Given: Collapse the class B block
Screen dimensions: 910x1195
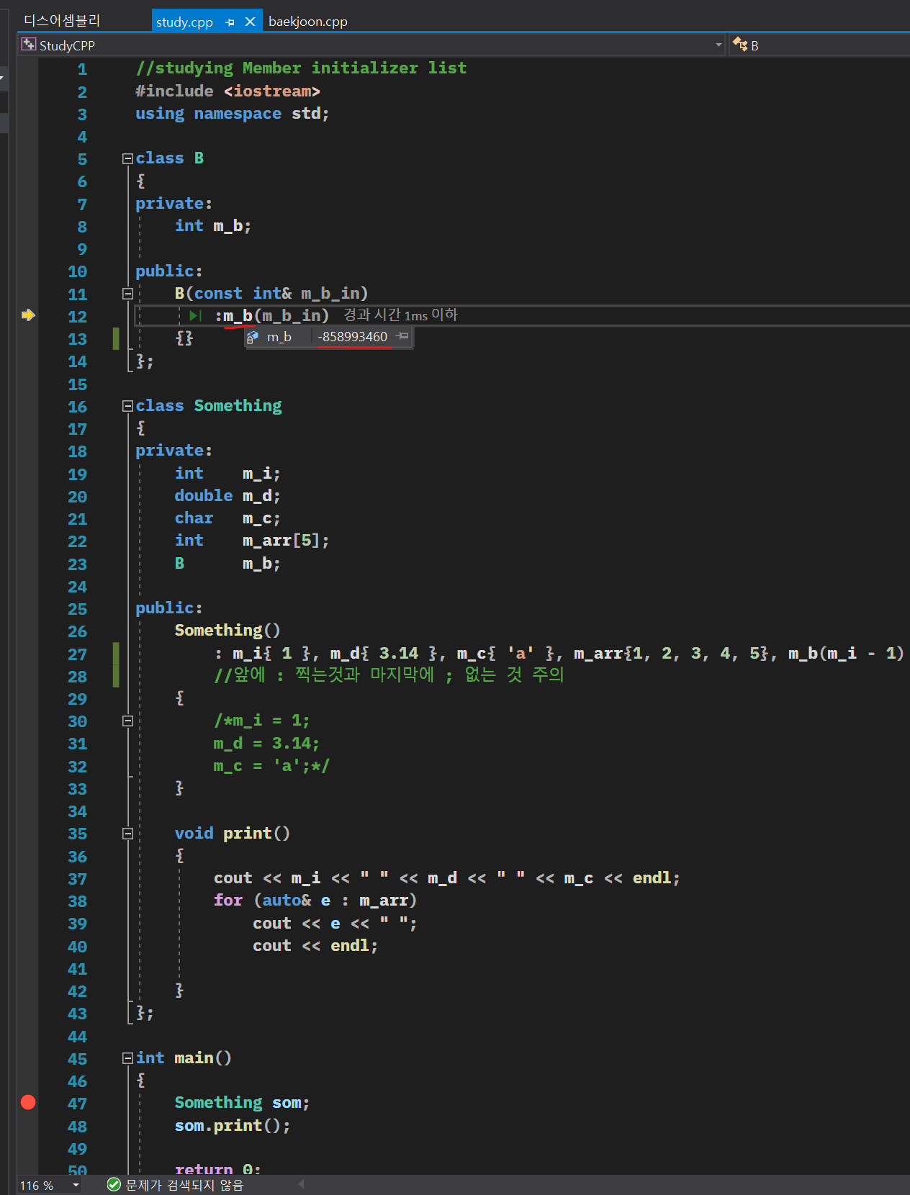Looking at the screenshot, I should tap(127, 158).
